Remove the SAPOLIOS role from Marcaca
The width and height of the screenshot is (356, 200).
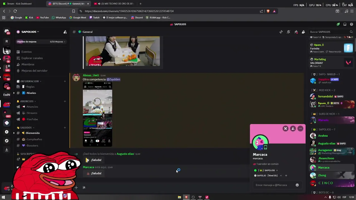pos(277,170)
